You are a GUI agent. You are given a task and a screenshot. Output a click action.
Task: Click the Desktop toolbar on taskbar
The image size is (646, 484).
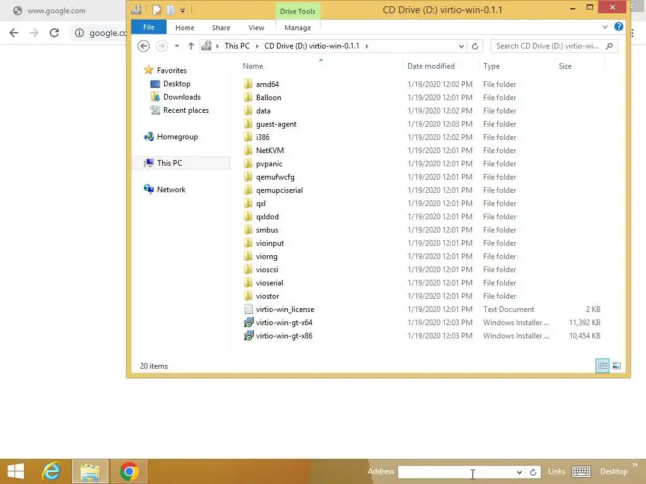click(x=613, y=471)
